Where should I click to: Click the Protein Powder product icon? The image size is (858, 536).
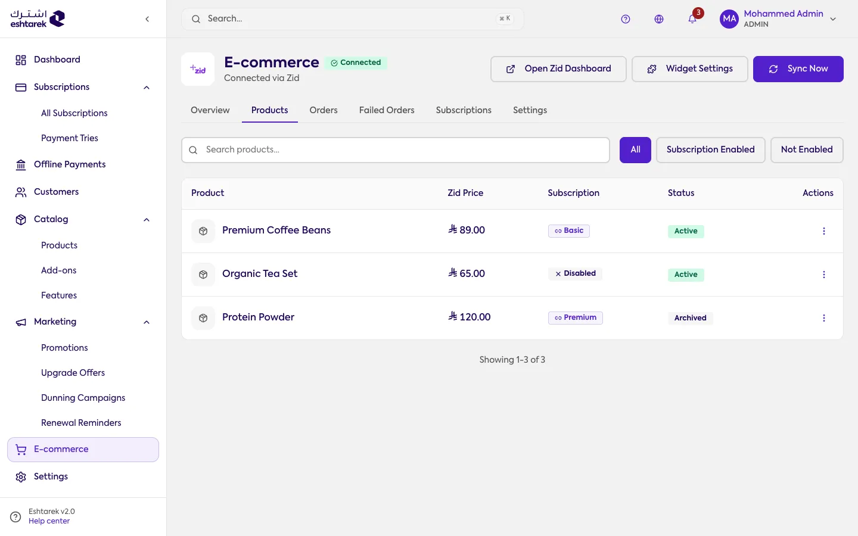pos(203,318)
